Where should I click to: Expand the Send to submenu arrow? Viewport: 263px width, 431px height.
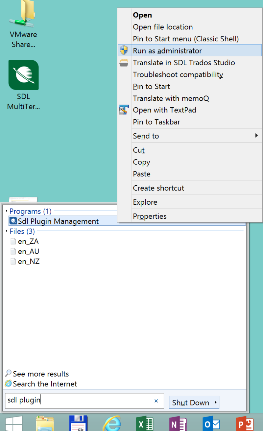click(x=257, y=135)
